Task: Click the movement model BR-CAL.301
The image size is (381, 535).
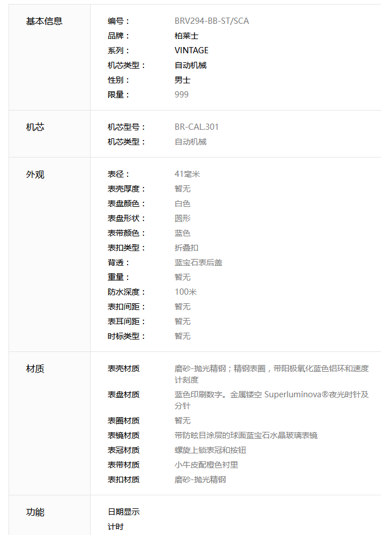Action: coord(196,127)
